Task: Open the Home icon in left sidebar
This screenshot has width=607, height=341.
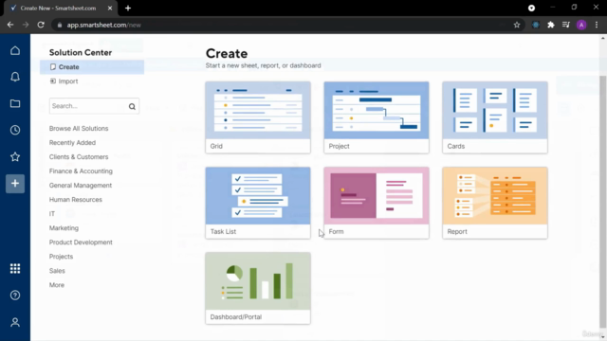Action: (x=15, y=50)
